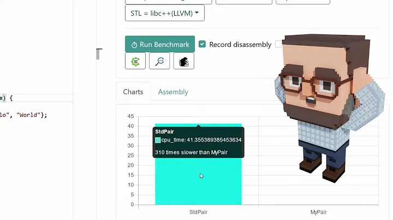393x220 pixels.
Task: Click the editor scrollbar thumb
Action: (98, 54)
